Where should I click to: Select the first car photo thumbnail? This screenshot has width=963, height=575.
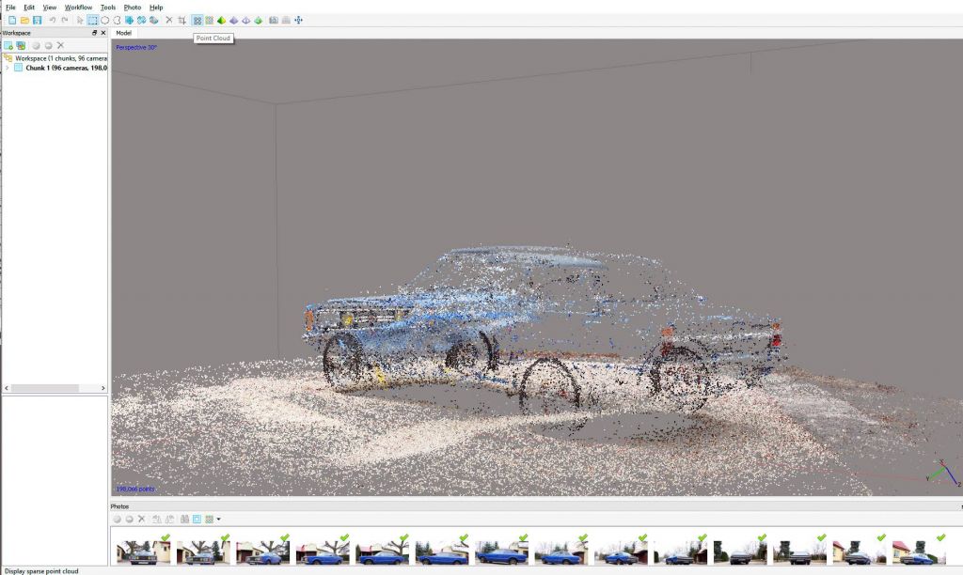[x=143, y=552]
